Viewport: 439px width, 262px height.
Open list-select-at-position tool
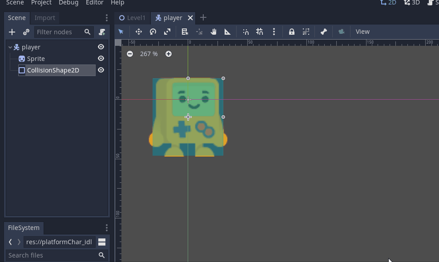click(185, 32)
